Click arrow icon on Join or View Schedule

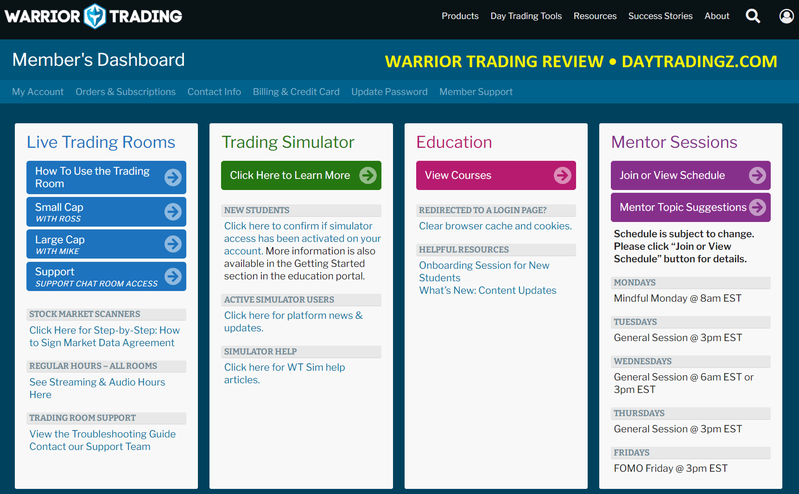click(x=758, y=175)
